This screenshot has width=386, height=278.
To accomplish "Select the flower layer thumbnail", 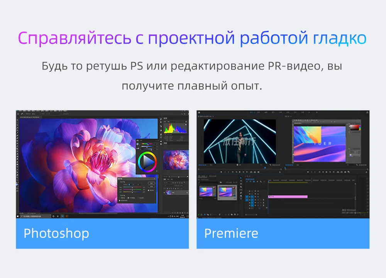I will point(169,193).
